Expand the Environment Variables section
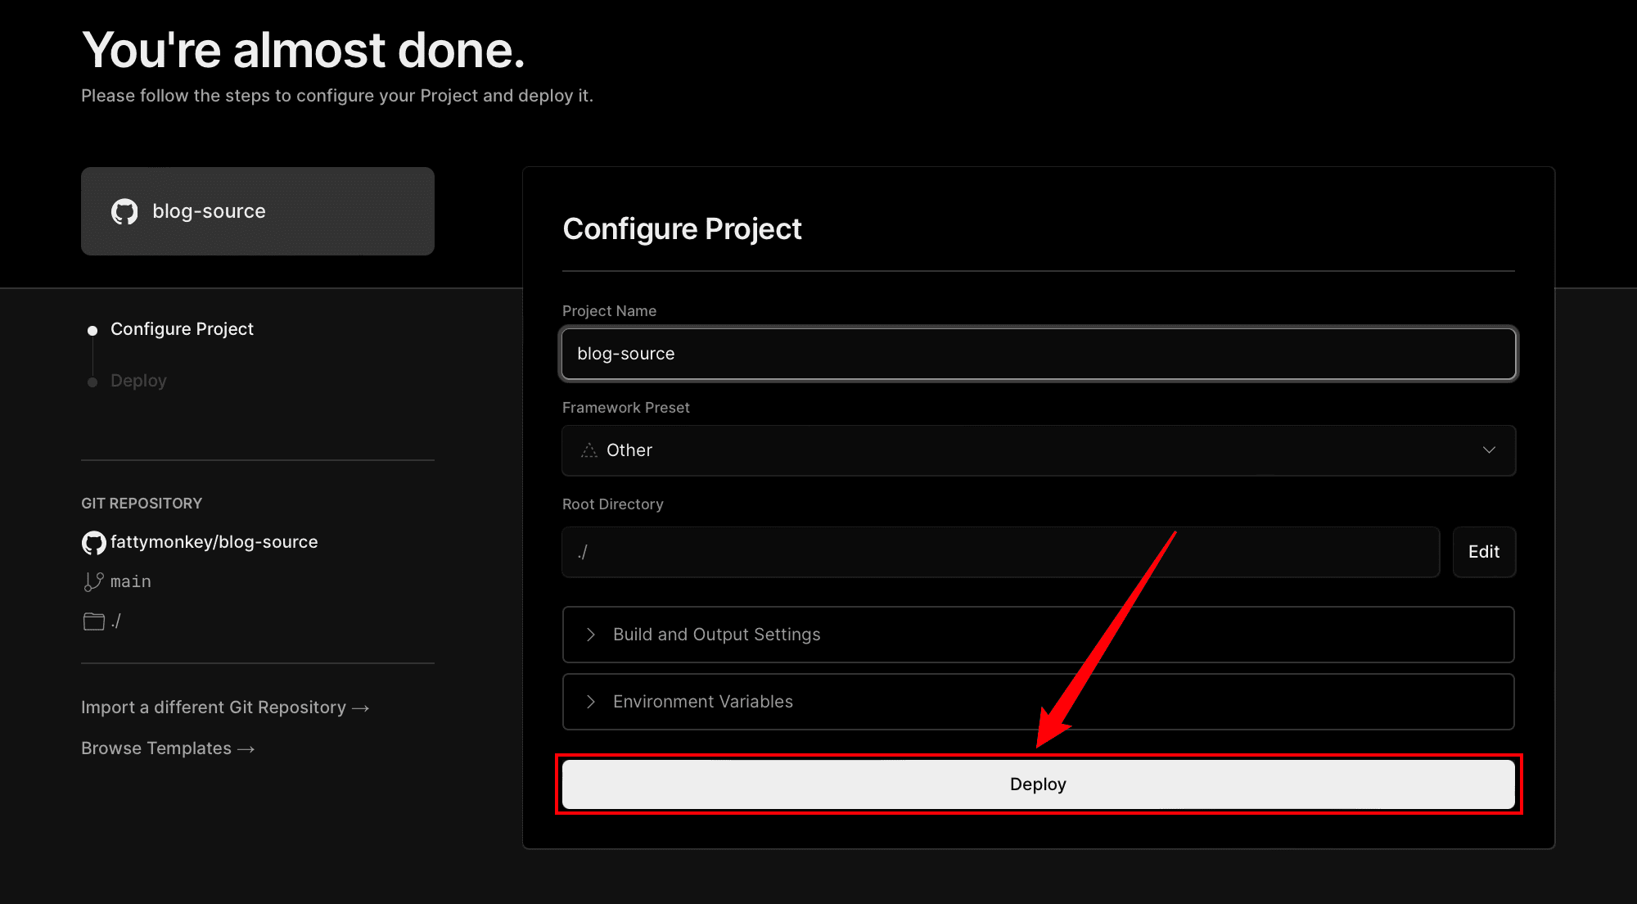The image size is (1637, 904). (1038, 702)
